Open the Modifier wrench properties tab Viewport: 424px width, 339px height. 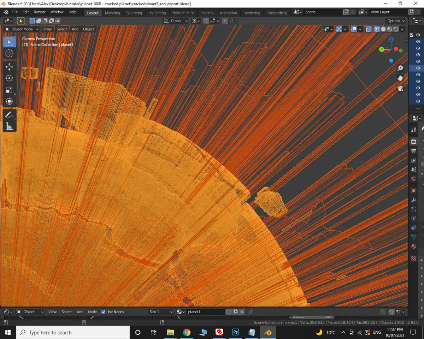(414, 200)
